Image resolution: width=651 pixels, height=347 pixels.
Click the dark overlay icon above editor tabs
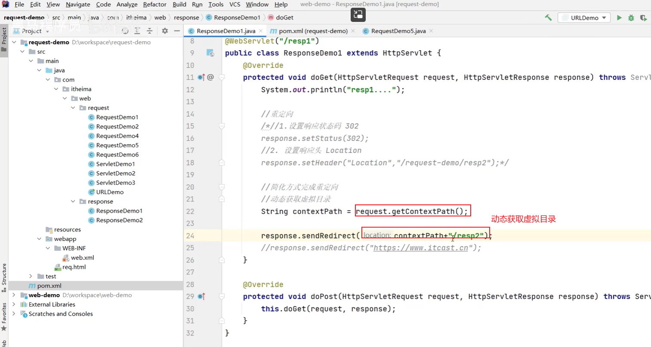point(358,15)
